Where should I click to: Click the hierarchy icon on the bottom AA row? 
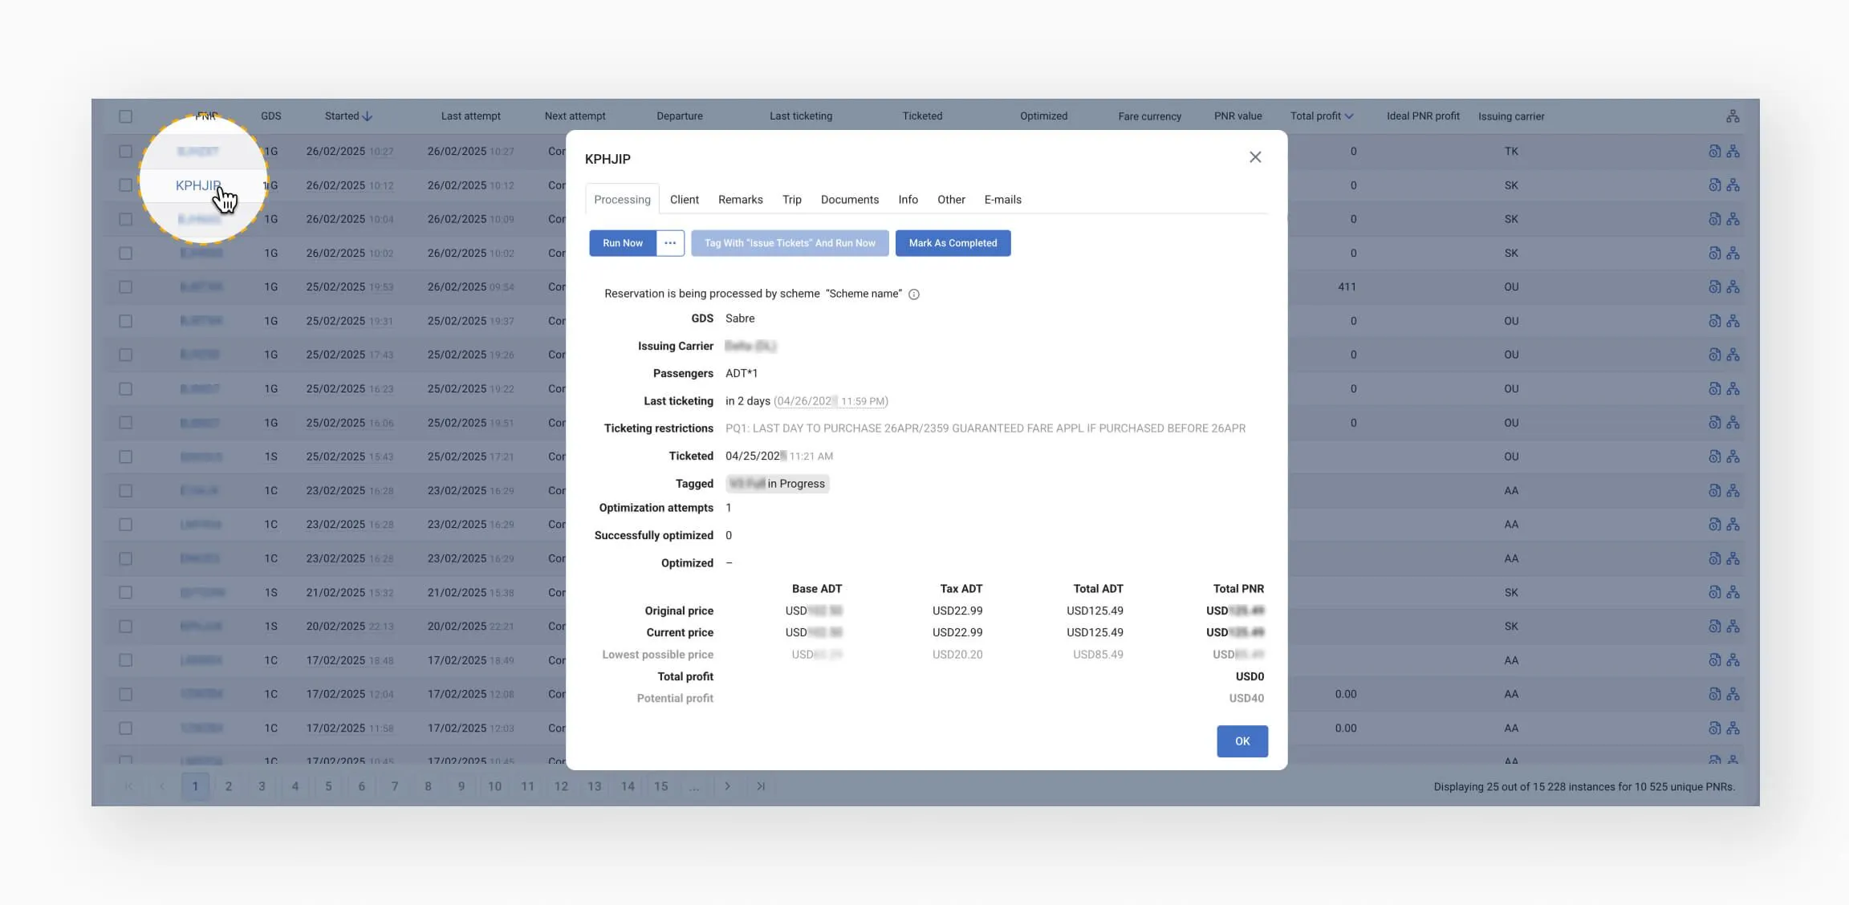[x=1733, y=761]
